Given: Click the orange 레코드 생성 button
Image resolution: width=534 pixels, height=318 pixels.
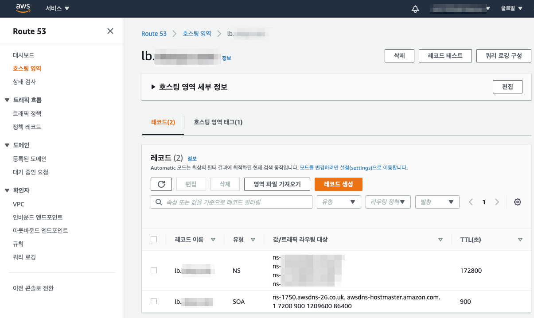Looking at the screenshot, I should [x=339, y=184].
